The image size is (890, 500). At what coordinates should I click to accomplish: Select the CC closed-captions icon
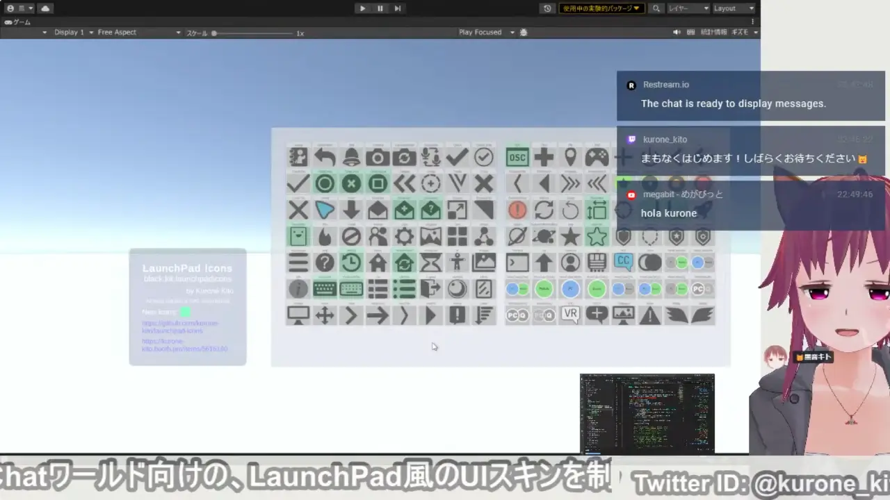pyautogui.click(x=622, y=261)
